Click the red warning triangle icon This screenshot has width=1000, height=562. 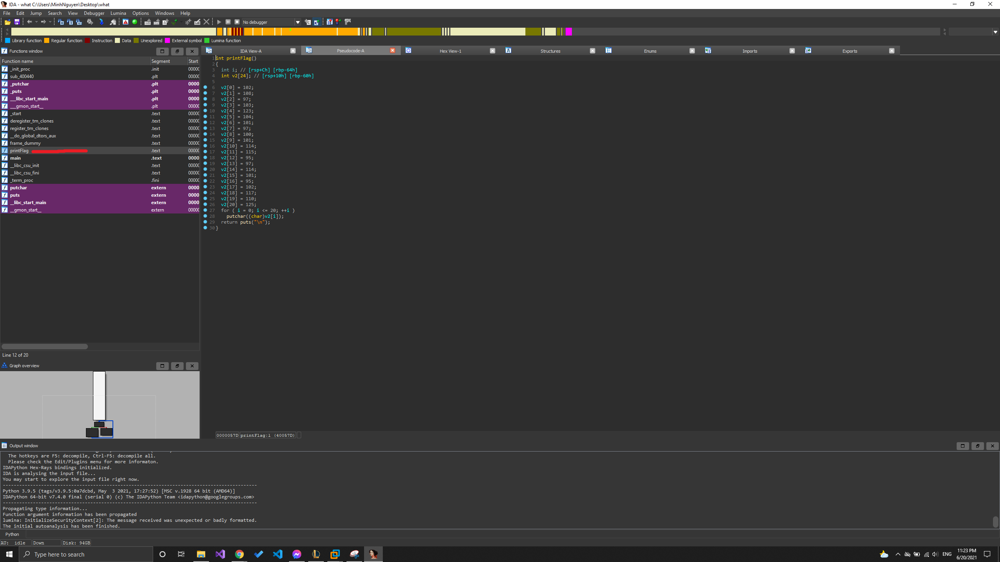[x=125, y=22]
